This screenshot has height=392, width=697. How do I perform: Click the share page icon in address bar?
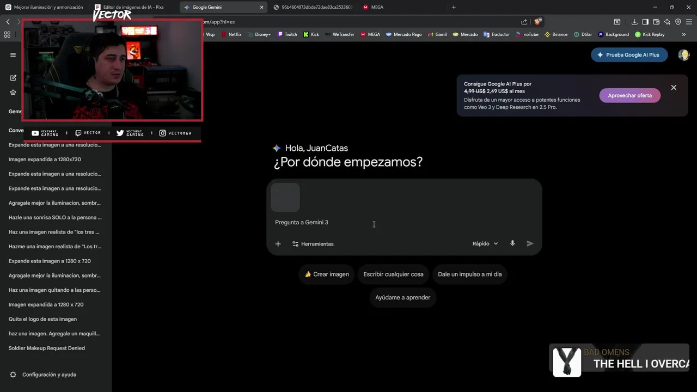click(x=524, y=22)
